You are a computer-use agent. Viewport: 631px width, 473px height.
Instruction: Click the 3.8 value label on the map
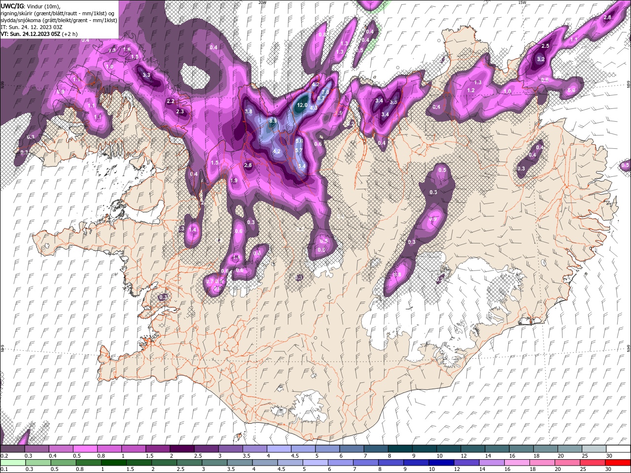248,112
